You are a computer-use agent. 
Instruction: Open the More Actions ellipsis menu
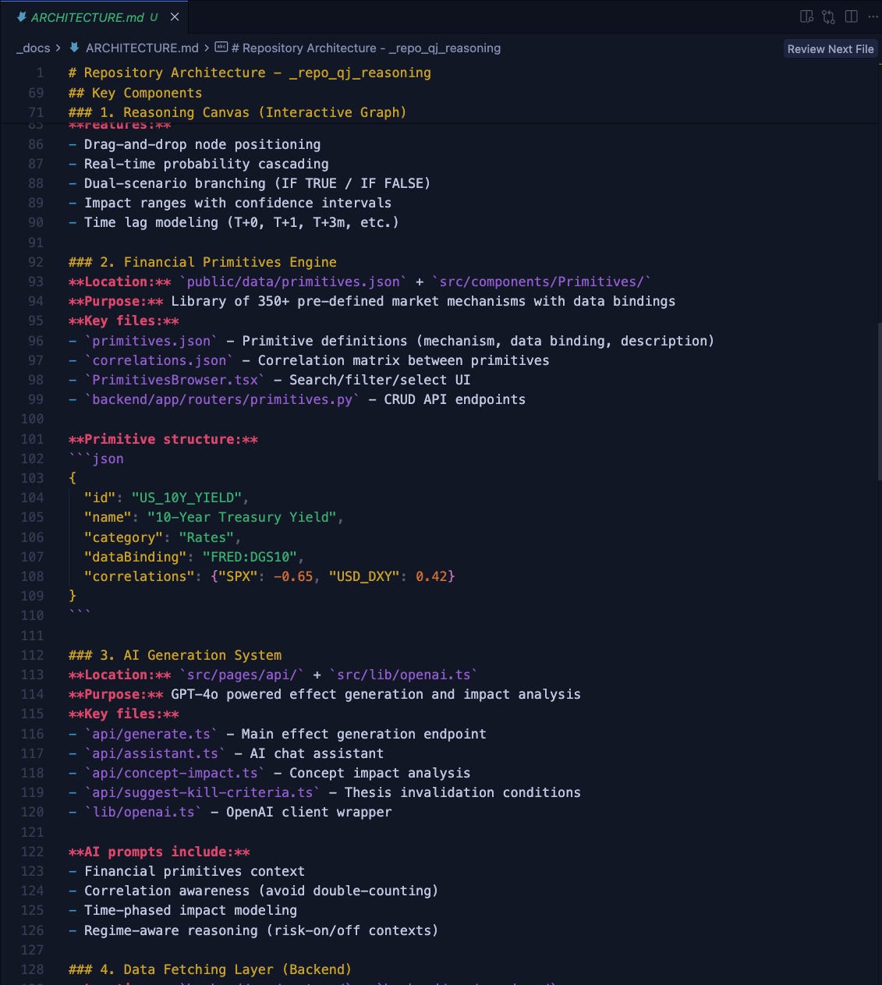[872, 16]
